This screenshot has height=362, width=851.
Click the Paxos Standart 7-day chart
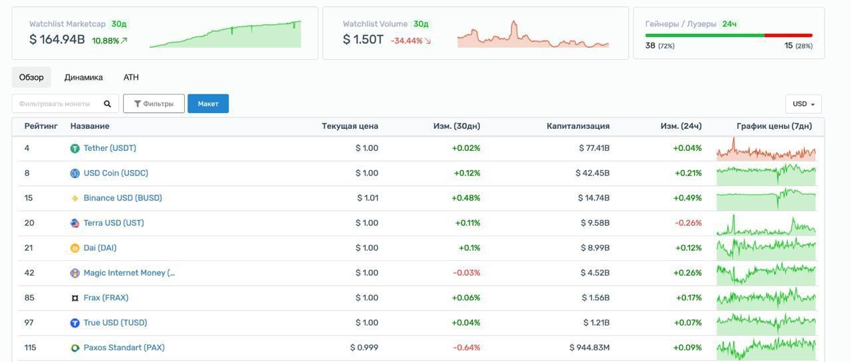(766, 348)
